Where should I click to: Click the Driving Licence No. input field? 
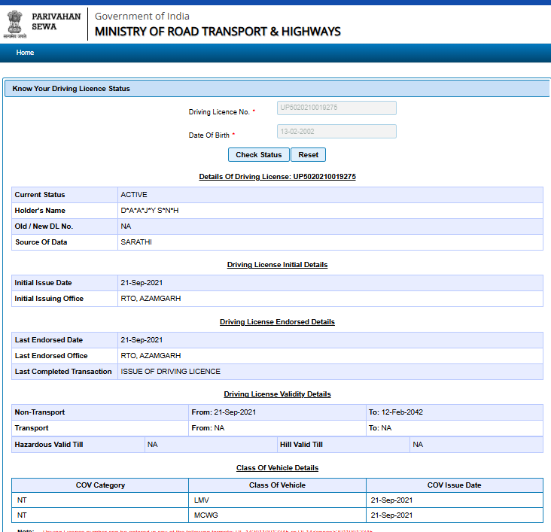(336, 108)
